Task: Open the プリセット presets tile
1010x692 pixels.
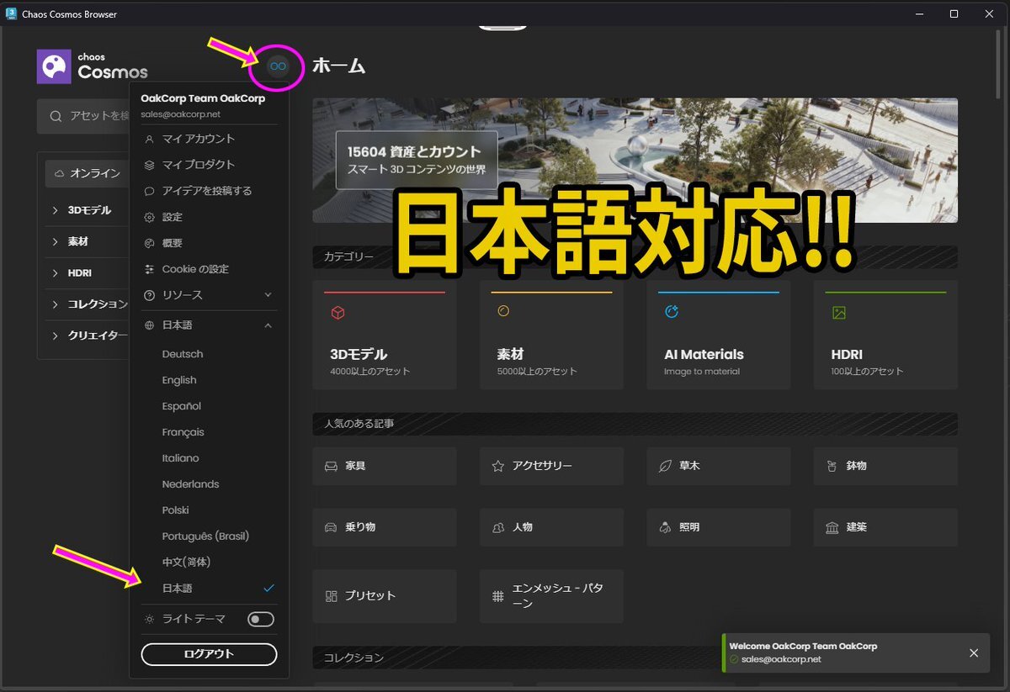Action: point(385,596)
